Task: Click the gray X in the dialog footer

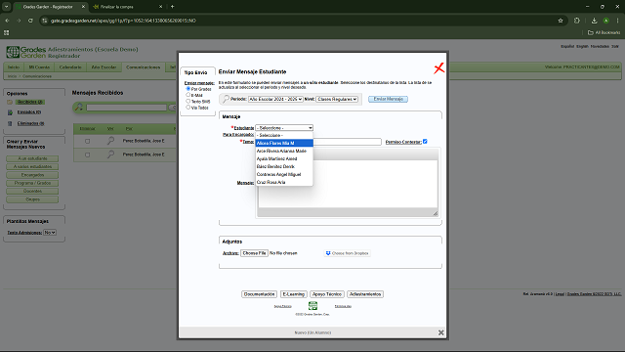Action: 440,332
